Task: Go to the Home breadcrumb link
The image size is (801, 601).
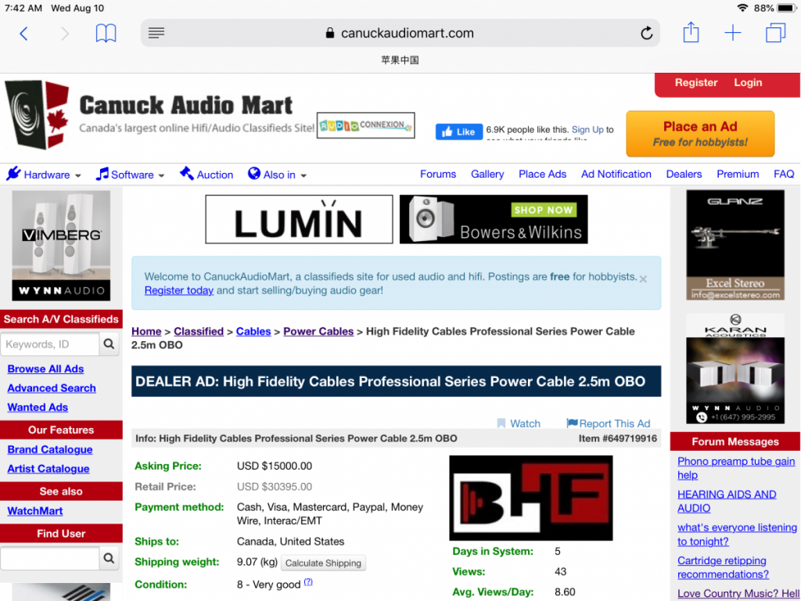Action: (146, 331)
